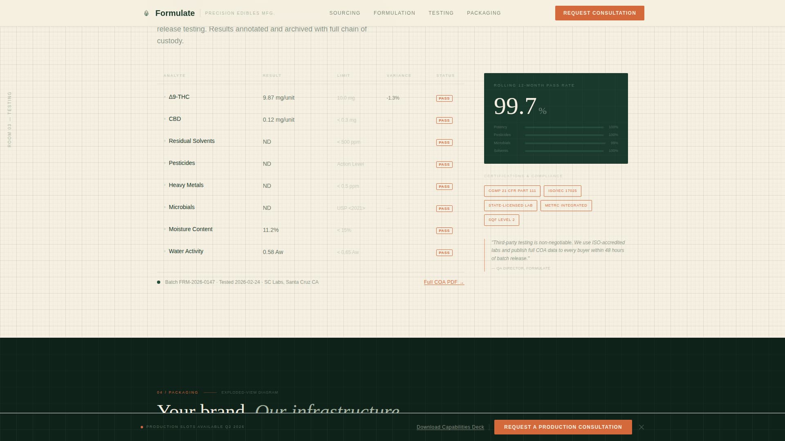785x441 pixels.
Task: Open the Full COA PDF link
Action: tap(444, 282)
